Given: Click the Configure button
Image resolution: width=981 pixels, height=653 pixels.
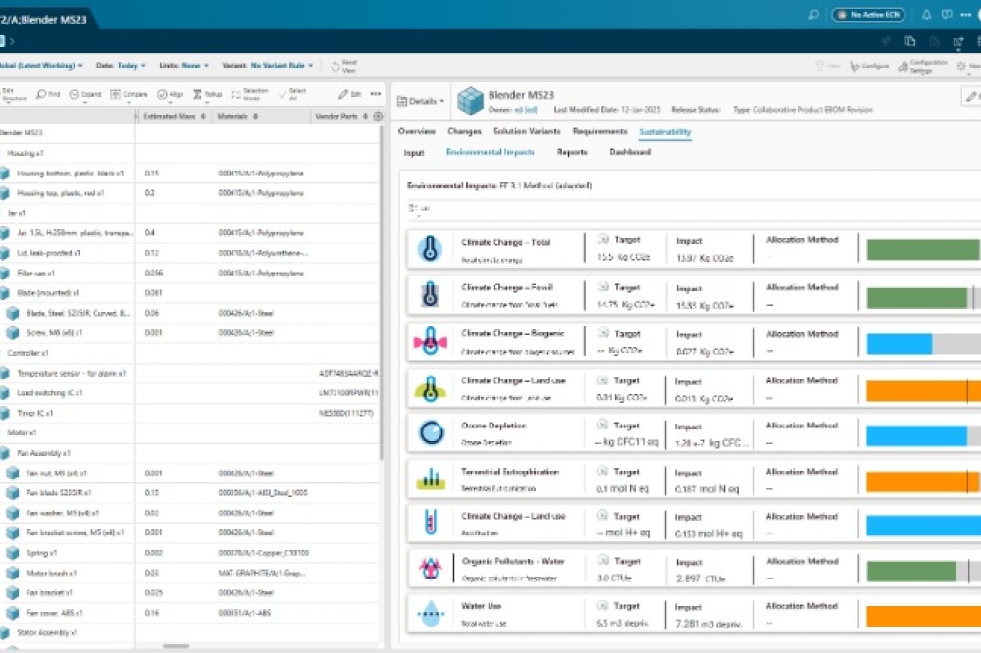Looking at the screenshot, I should 868,65.
